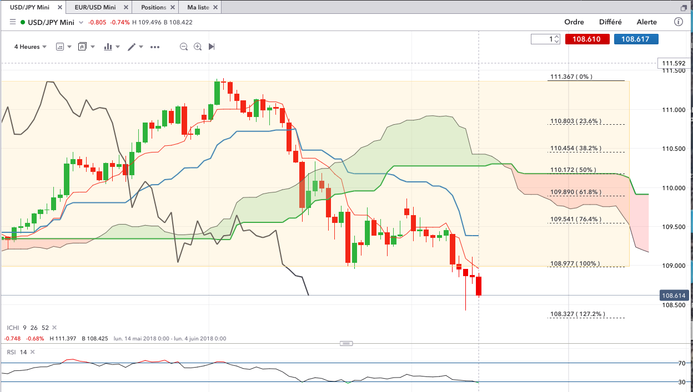Click the red sell price 108.610

pos(587,39)
